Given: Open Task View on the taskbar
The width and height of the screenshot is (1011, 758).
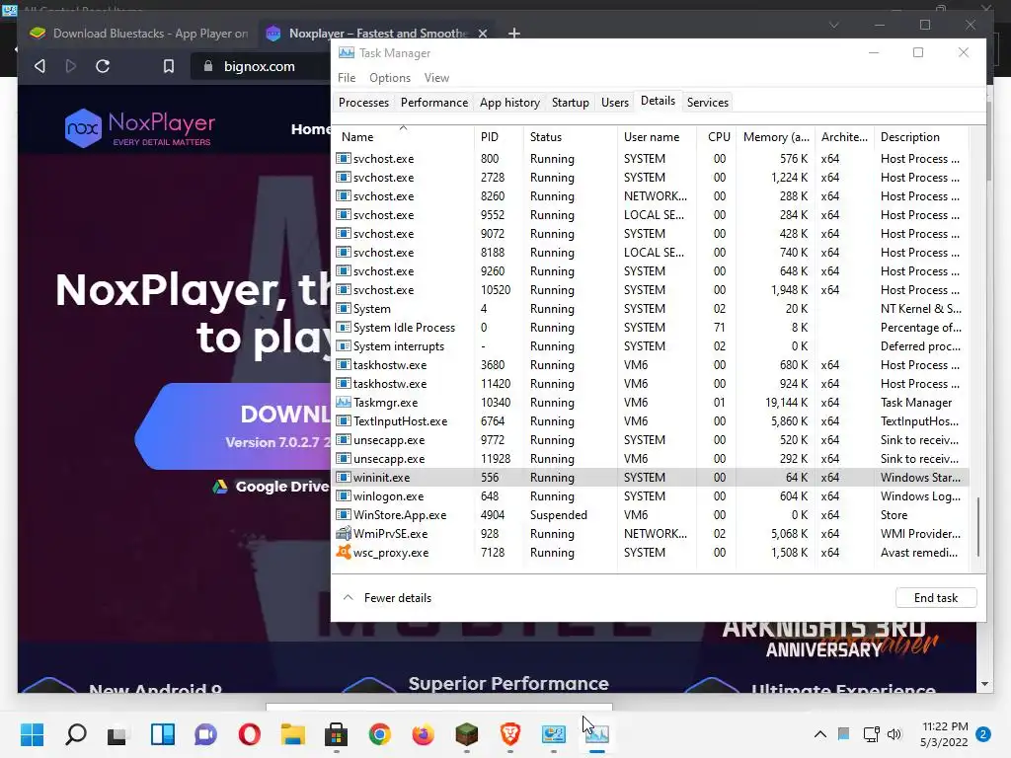Looking at the screenshot, I should (x=118, y=734).
